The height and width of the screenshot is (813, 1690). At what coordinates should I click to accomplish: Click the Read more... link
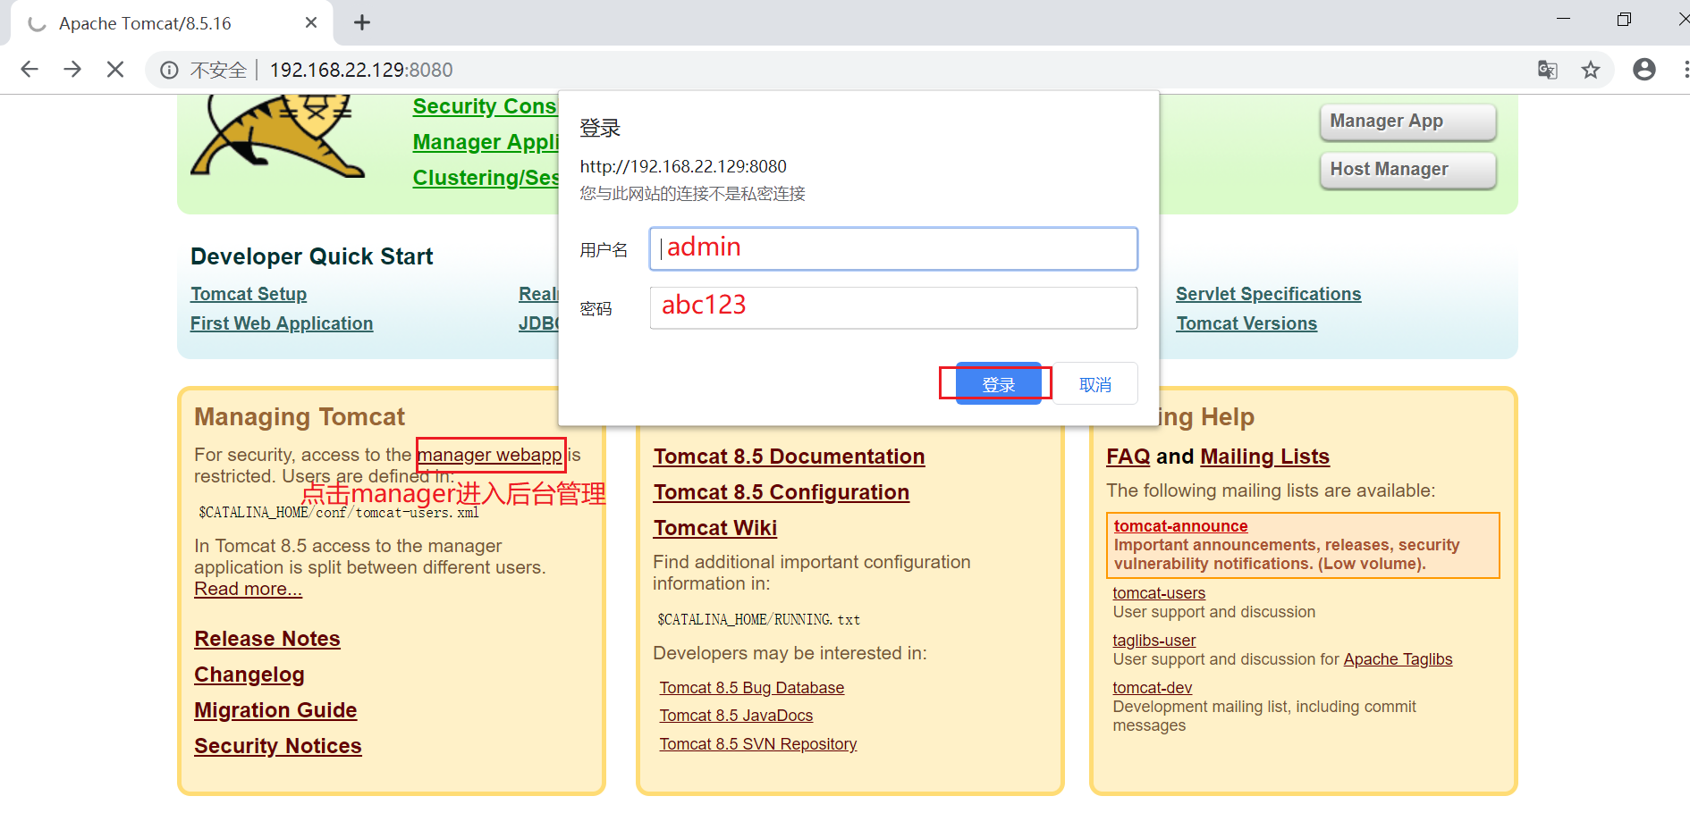(249, 589)
